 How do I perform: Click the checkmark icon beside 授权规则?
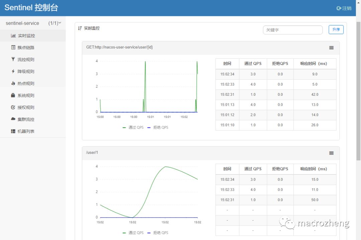click(13, 107)
